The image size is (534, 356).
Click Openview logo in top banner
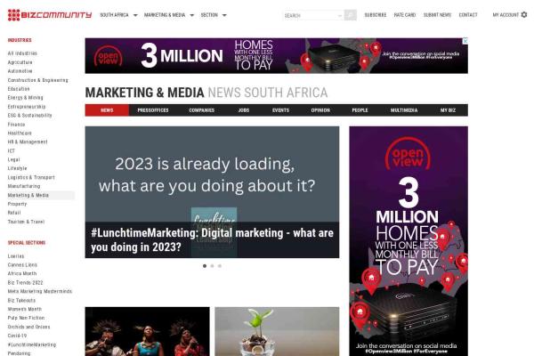(108, 57)
